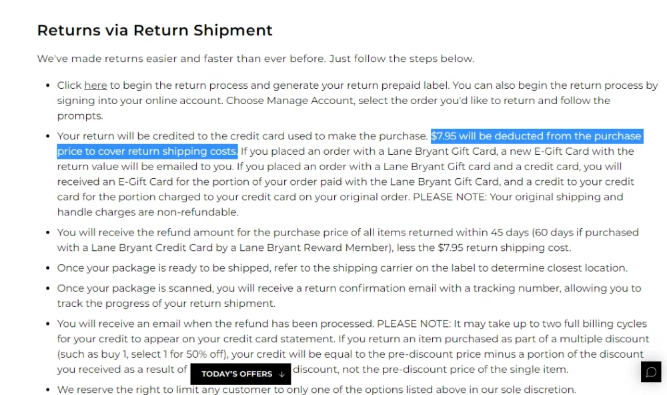
Task: Expand the TODAY'S OFFERS banner
Action: pos(240,374)
